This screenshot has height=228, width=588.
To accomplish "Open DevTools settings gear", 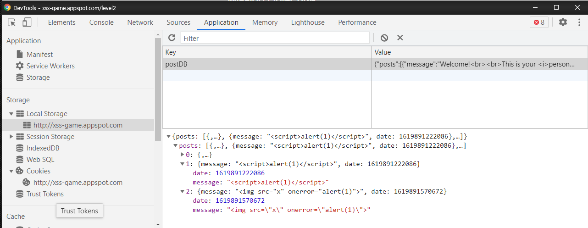I will tap(563, 22).
